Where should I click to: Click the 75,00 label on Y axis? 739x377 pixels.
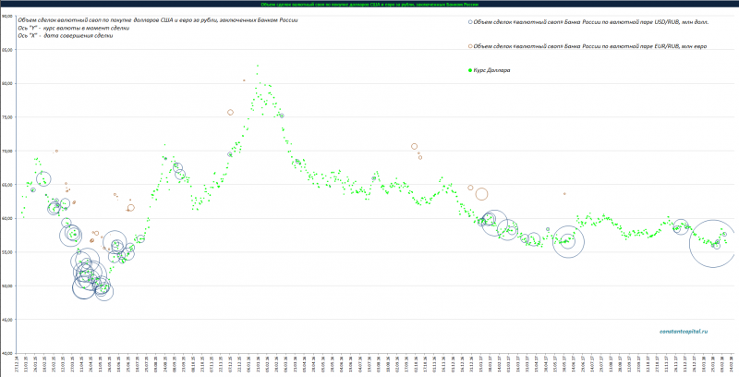pyautogui.click(x=7, y=117)
